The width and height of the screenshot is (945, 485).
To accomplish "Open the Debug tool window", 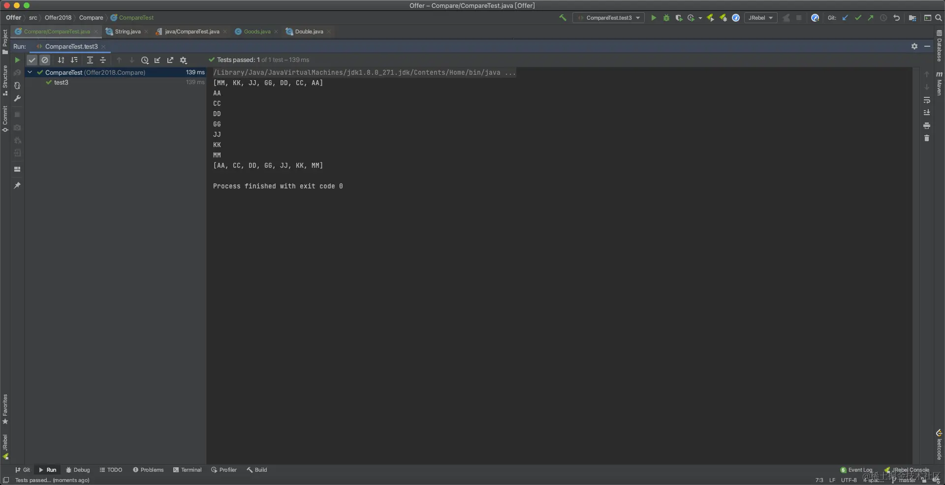I will click(78, 470).
